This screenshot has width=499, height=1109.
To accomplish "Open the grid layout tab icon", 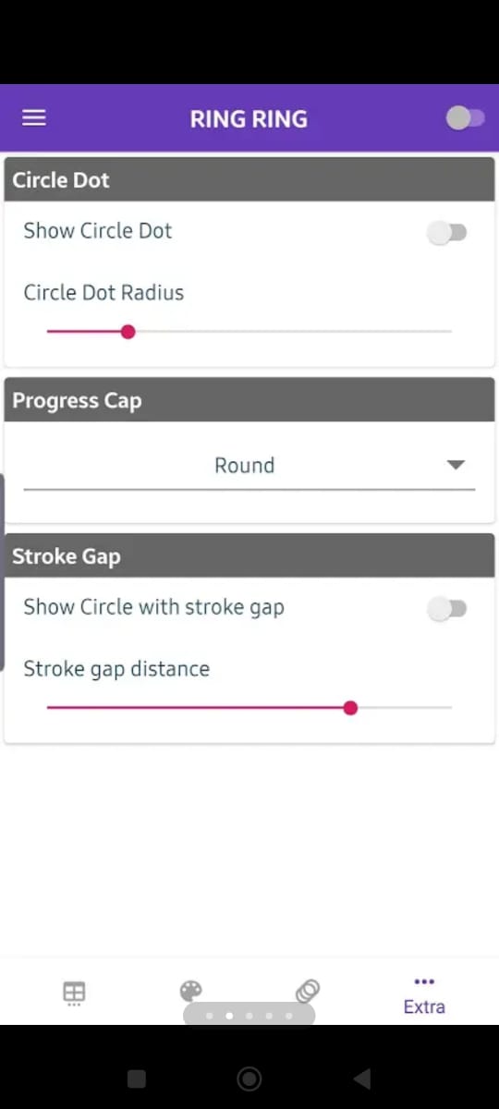I will pos(74,993).
